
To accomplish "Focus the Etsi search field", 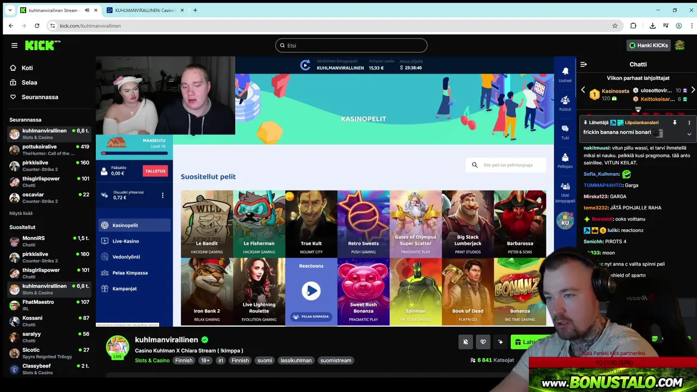I will click(351, 46).
